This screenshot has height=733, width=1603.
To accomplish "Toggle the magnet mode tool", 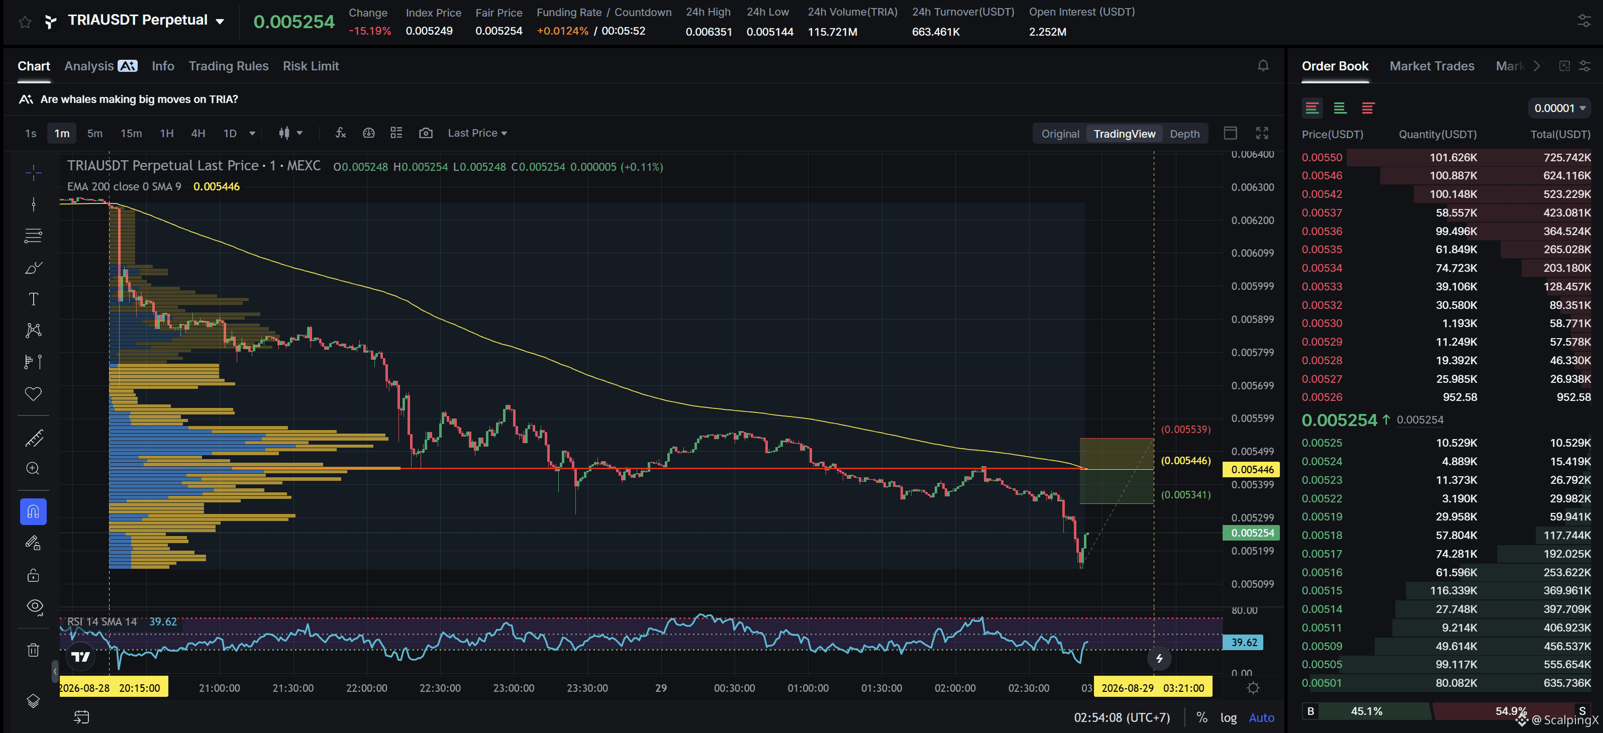I will pos(34,512).
